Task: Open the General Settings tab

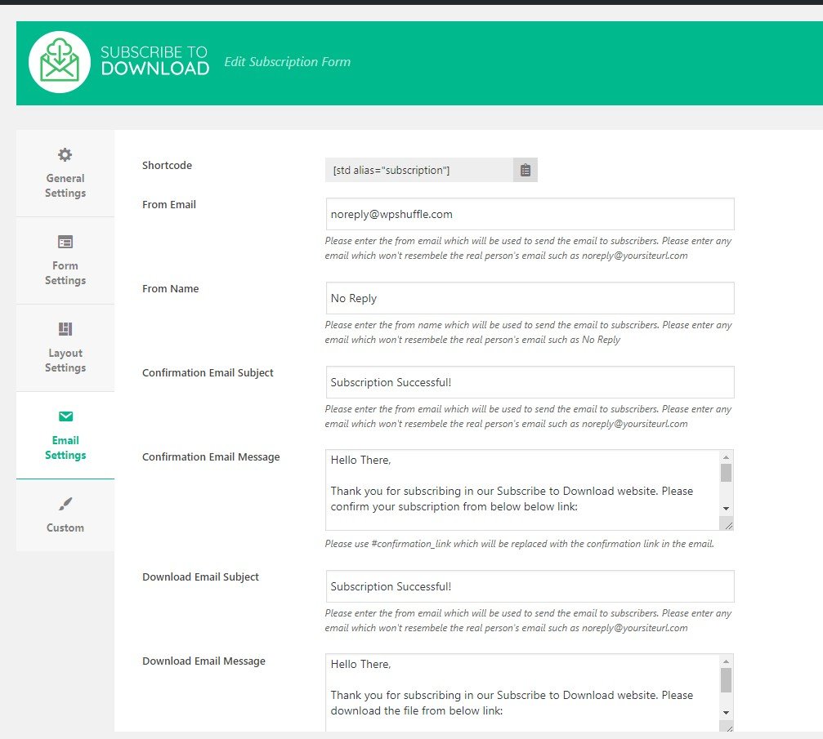Action: (x=65, y=185)
